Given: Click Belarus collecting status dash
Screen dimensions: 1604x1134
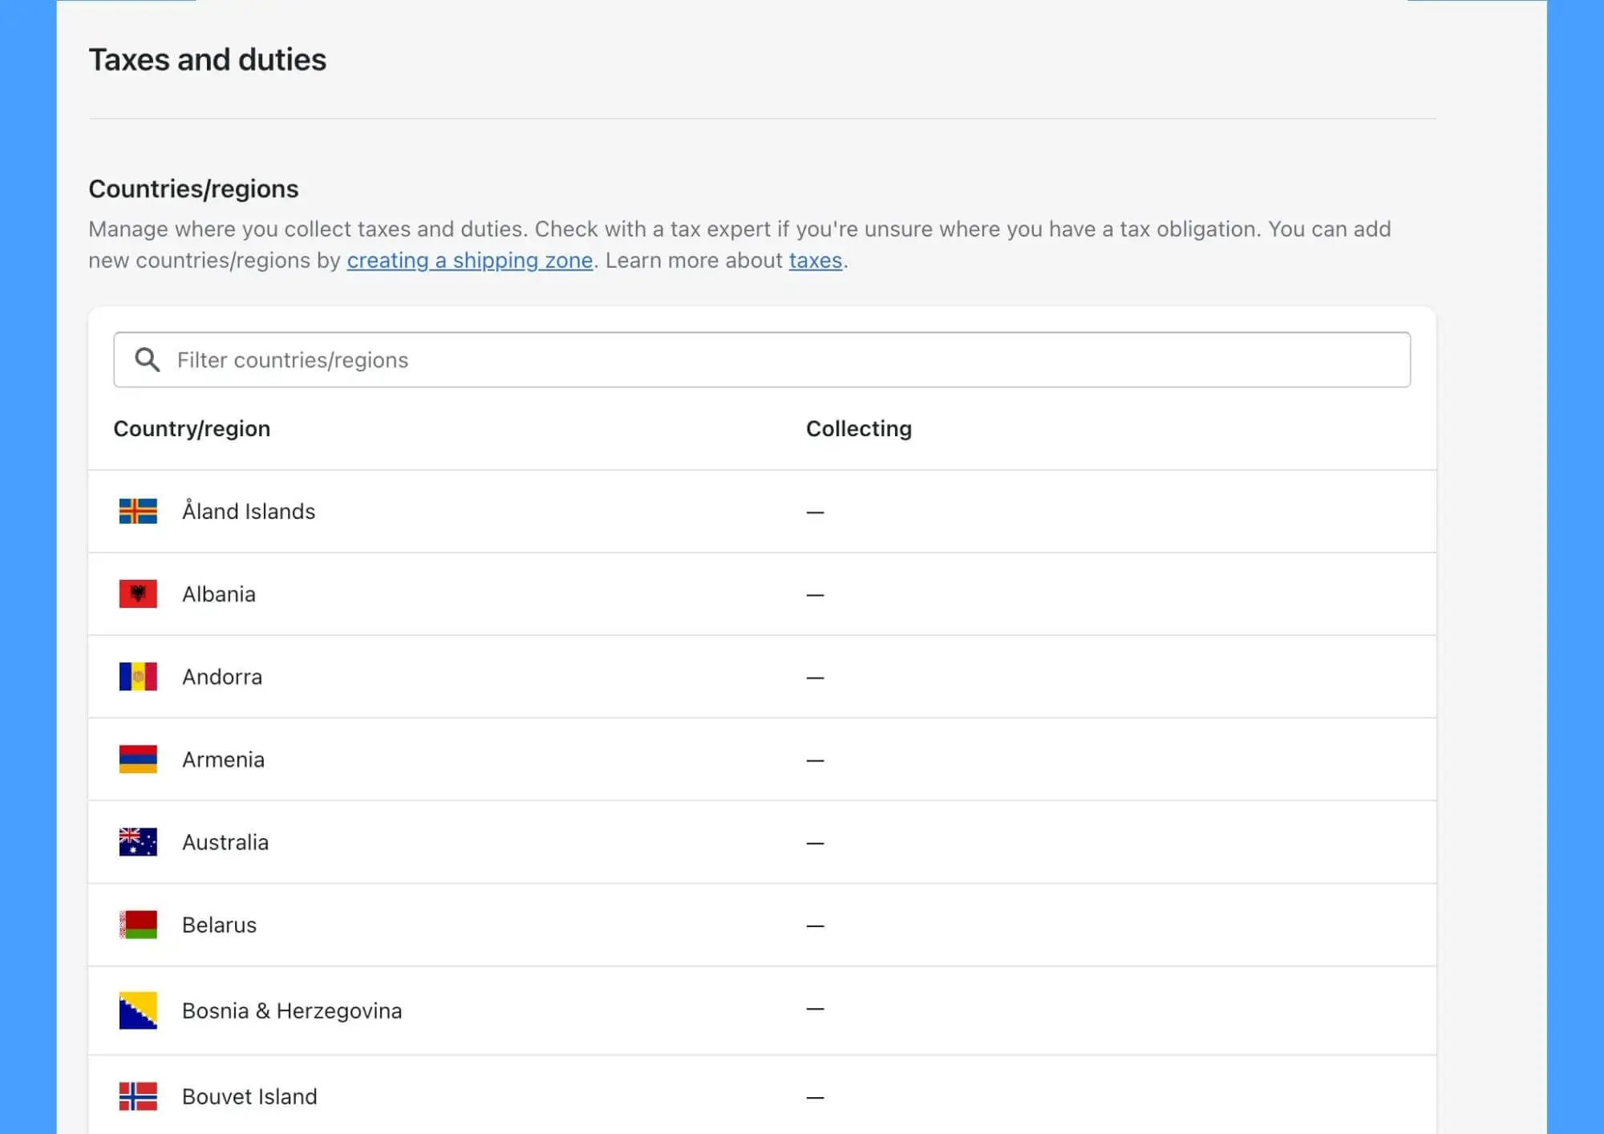Looking at the screenshot, I should 815,925.
